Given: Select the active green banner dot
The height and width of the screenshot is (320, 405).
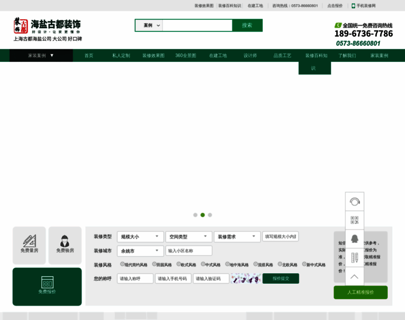Looking at the screenshot, I should 203,215.
